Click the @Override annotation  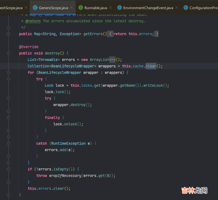(29, 47)
